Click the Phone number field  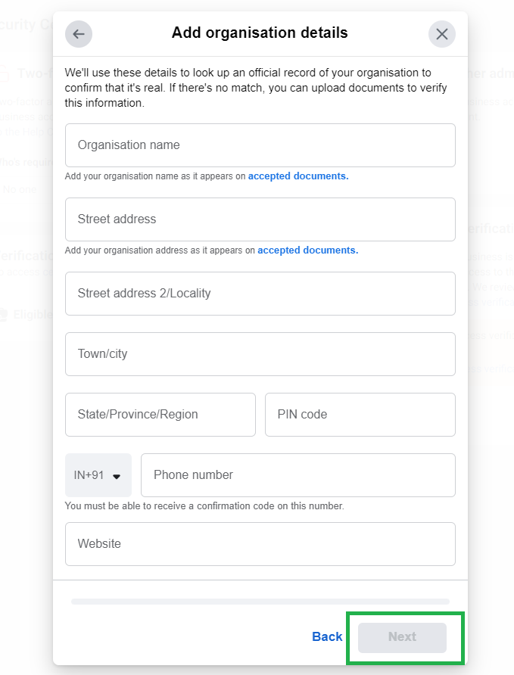tap(297, 475)
